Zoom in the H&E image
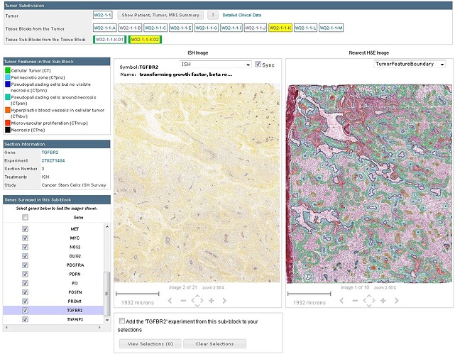The width and height of the screenshot is (455, 354). [x=383, y=301]
